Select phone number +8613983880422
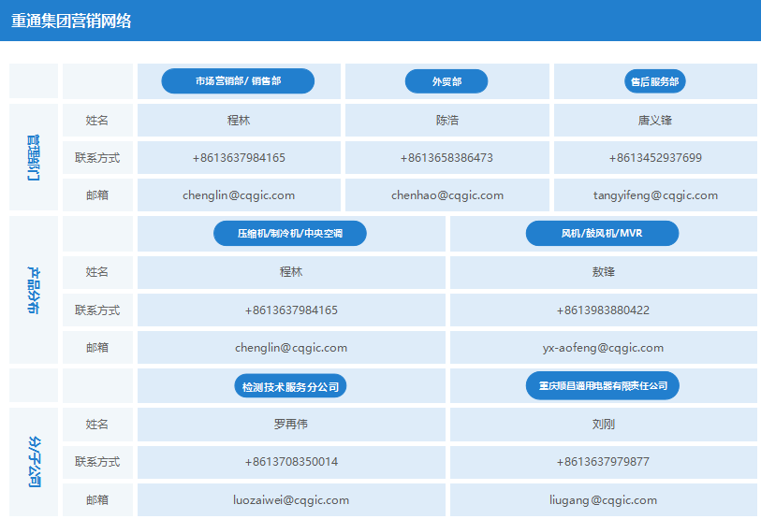Image resolution: width=761 pixels, height=519 pixels. (603, 310)
